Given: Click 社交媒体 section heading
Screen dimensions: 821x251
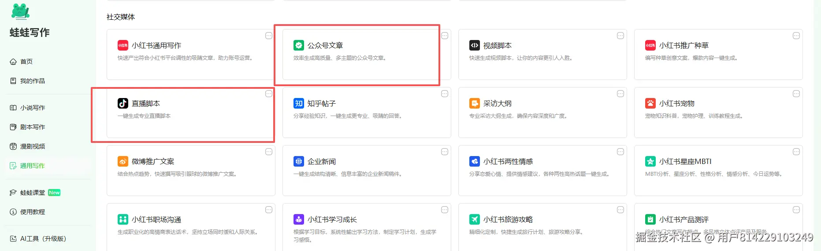Looking at the screenshot, I should click(x=121, y=17).
